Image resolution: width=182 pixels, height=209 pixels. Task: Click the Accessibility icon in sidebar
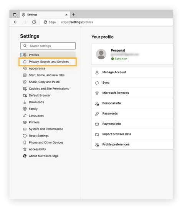(25, 149)
